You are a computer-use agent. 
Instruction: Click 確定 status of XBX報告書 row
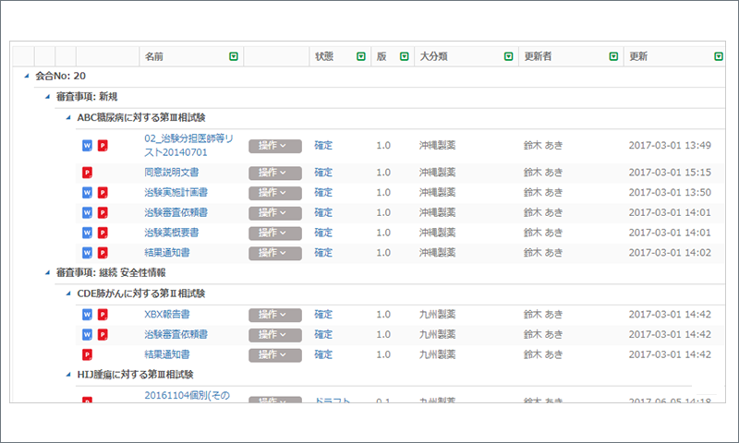pos(323,315)
